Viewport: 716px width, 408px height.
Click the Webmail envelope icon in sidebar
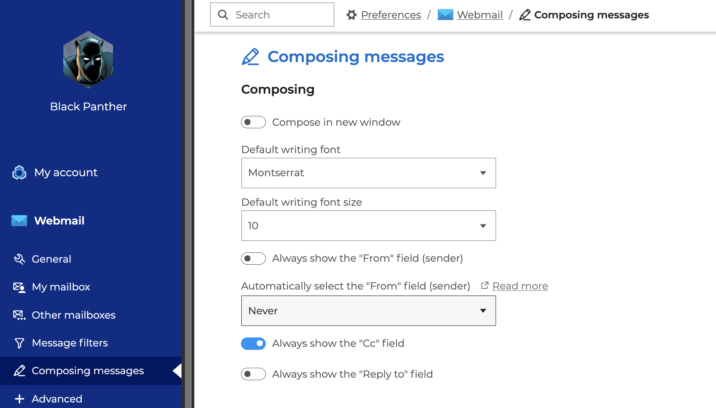coord(19,221)
